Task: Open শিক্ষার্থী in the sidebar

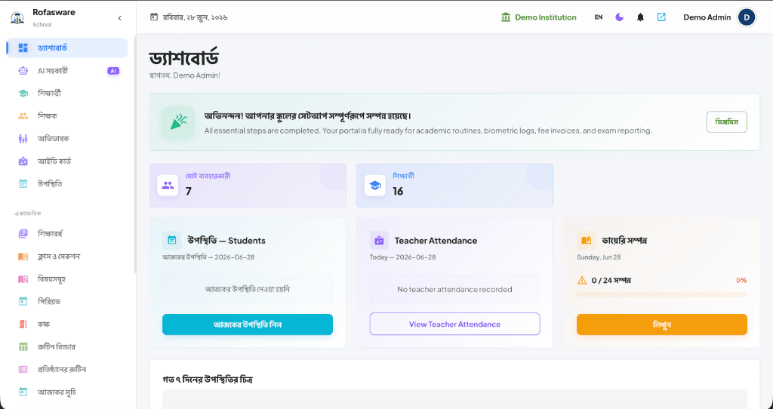Action: (x=67, y=93)
